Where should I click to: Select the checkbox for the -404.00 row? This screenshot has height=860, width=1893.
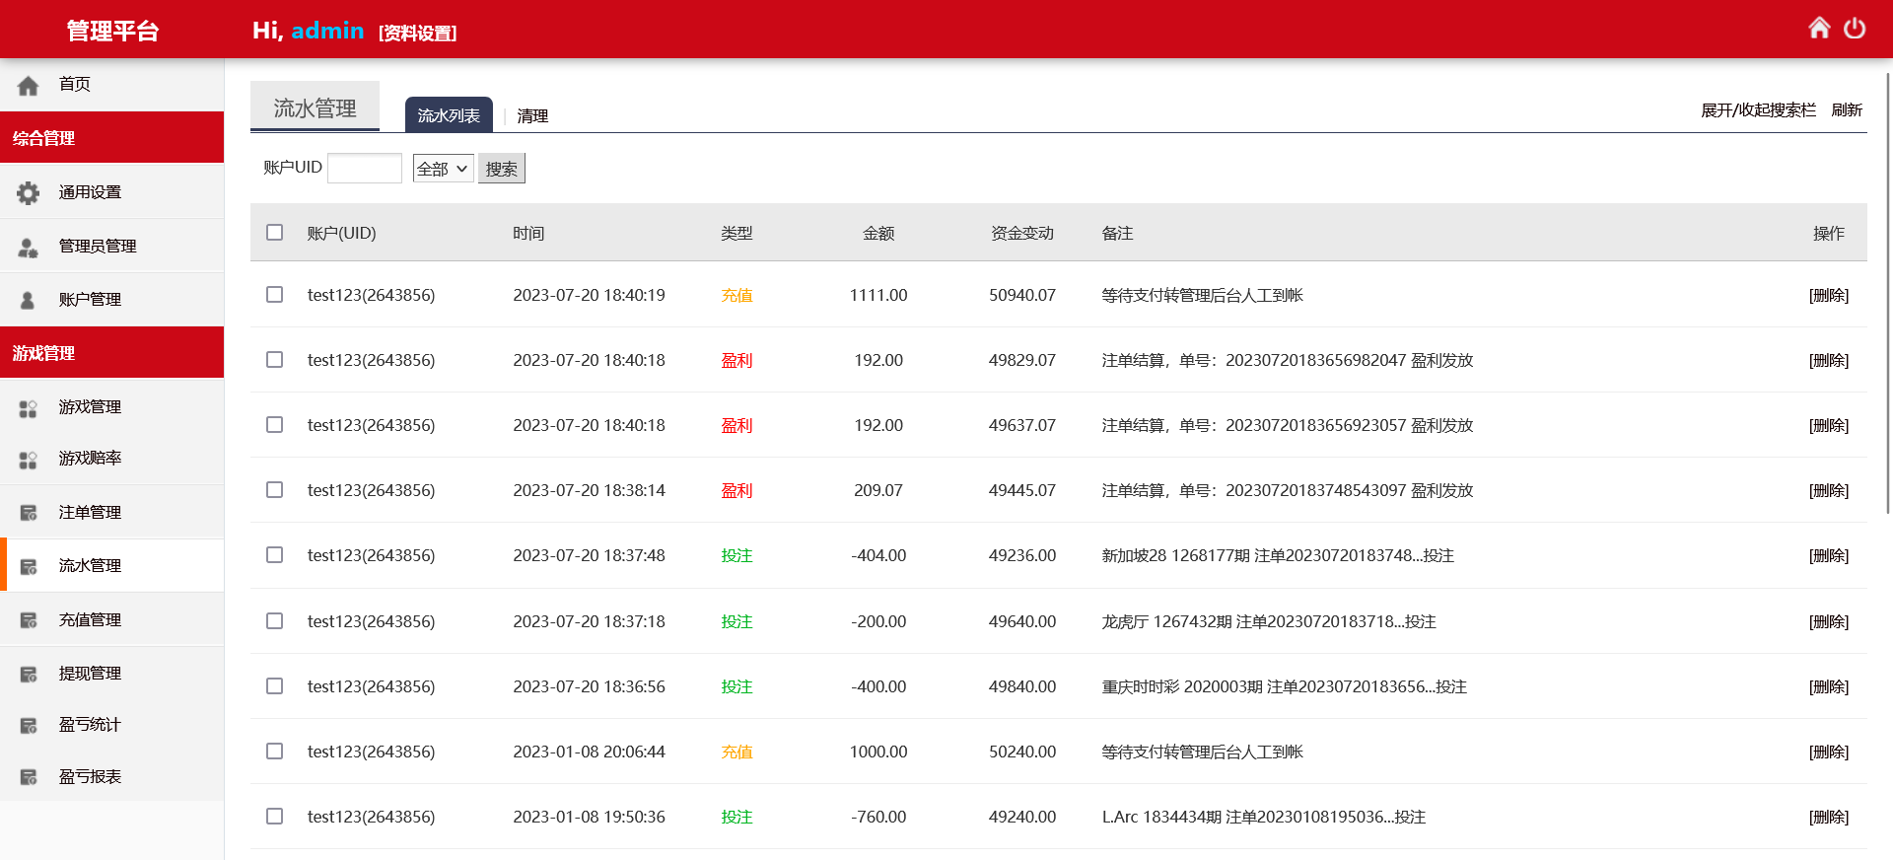click(275, 555)
